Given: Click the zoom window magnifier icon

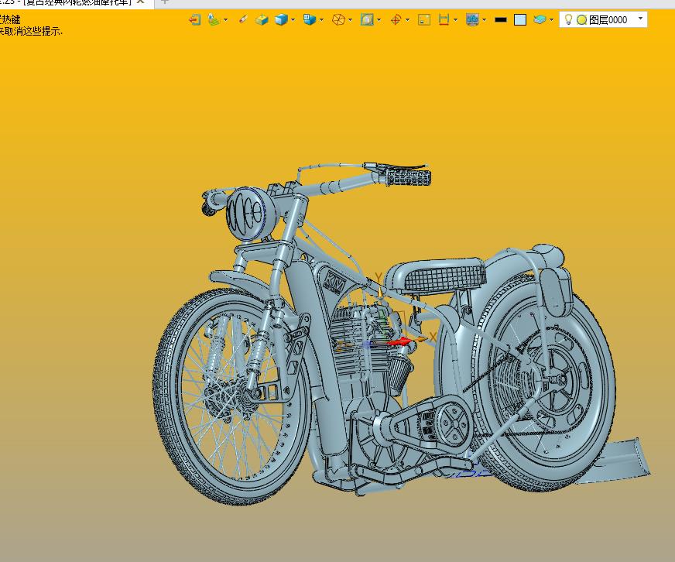Looking at the screenshot, I should point(367,19).
